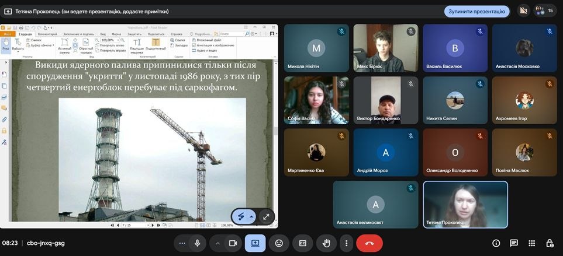The image size is (563, 256).
Task: Open the chat with everyone panel
Action: coord(514,243)
